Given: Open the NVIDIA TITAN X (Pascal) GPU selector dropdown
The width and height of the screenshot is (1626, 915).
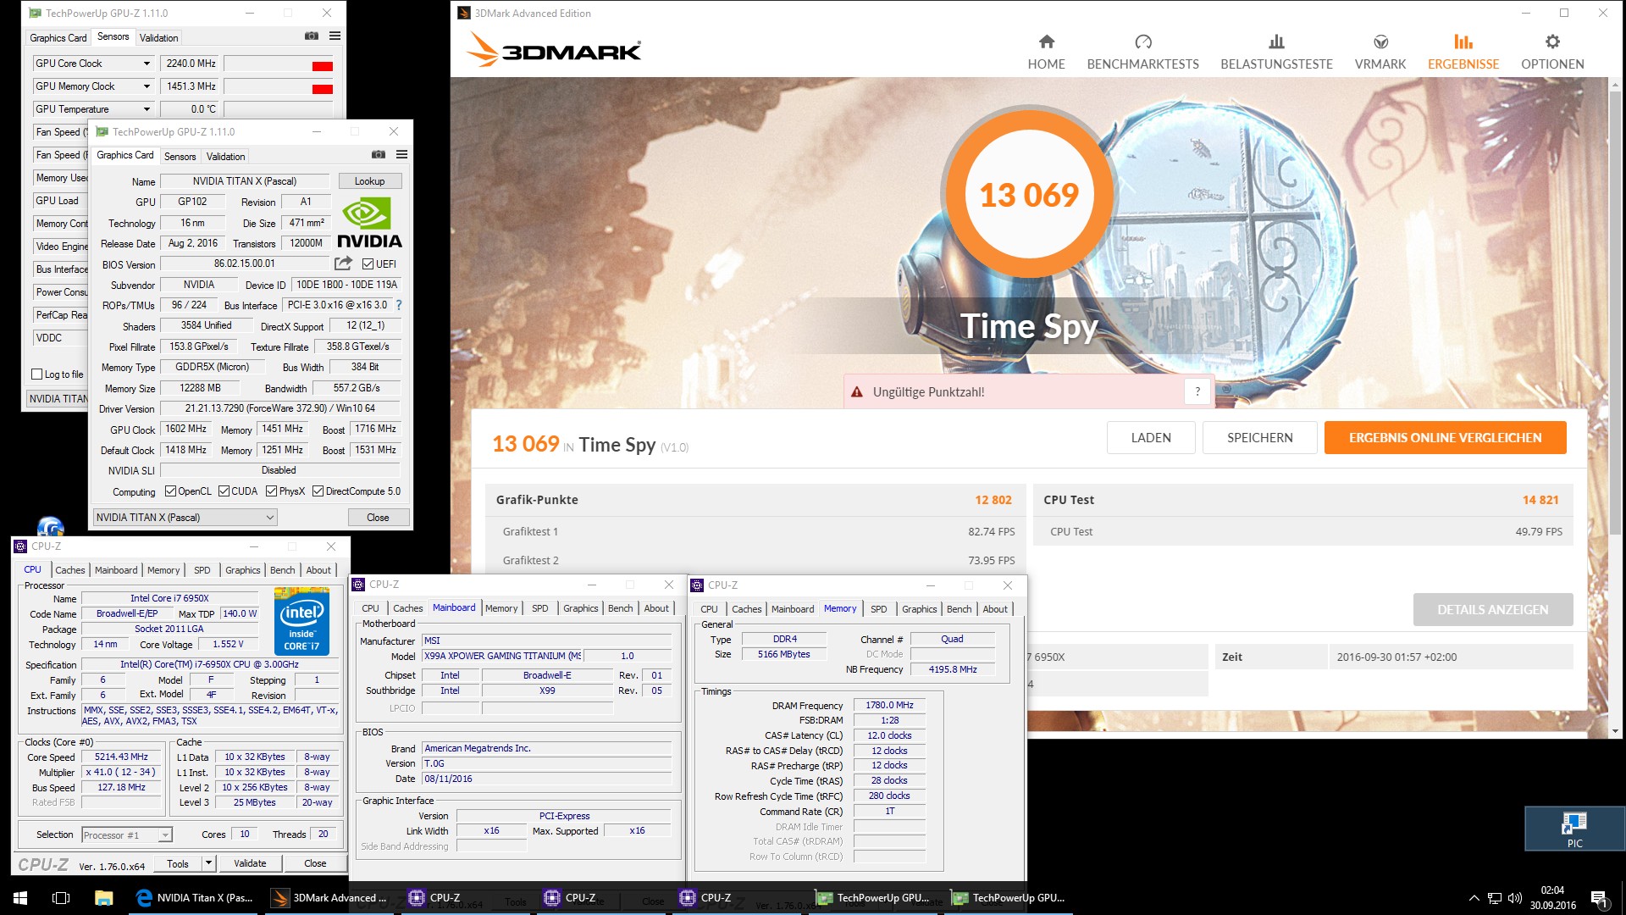Looking at the screenshot, I should 185,518.
